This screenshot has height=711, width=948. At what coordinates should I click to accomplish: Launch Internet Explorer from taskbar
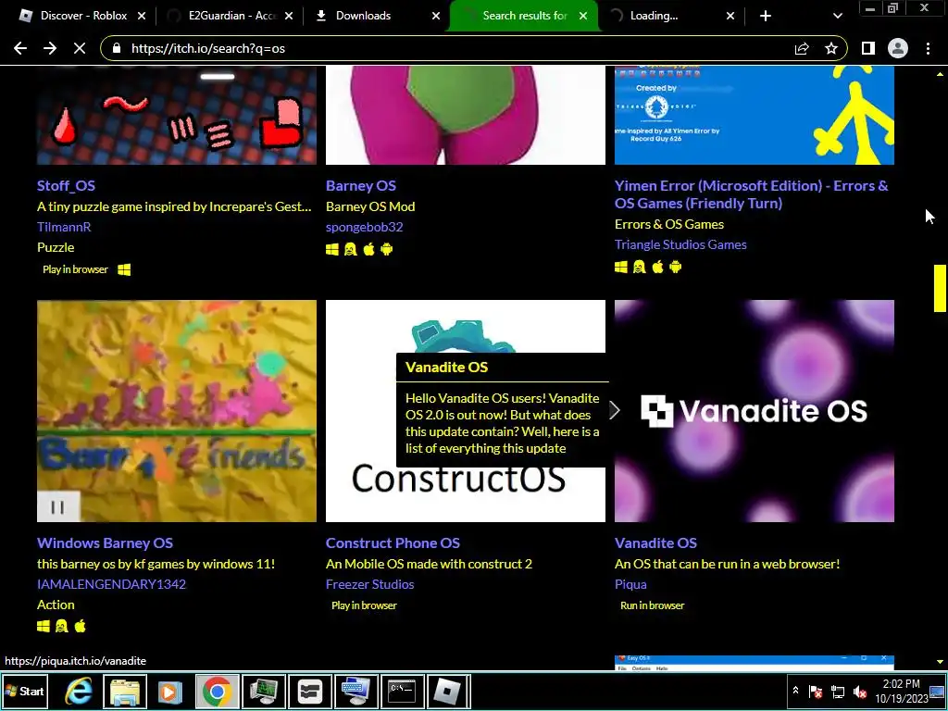[79, 691]
